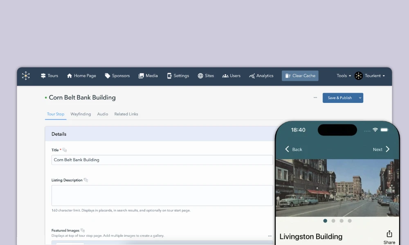409x245 pixels.
Task: Click the Title input field
Action: 162,160
